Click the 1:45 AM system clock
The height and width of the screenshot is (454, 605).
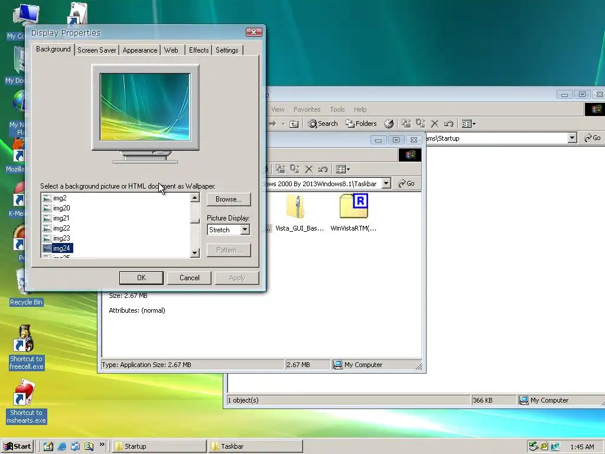point(582,447)
